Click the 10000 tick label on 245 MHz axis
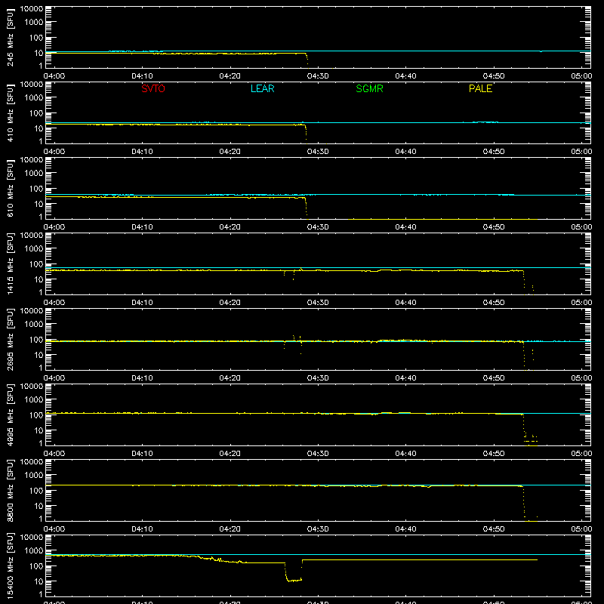Screen dimensions: 604x604 [x=32, y=9]
